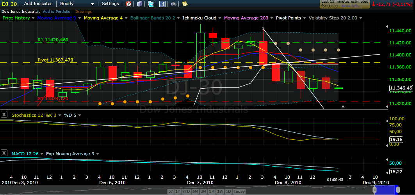
Task: Select the 6M time range button
Action: [x=195, y=191]
